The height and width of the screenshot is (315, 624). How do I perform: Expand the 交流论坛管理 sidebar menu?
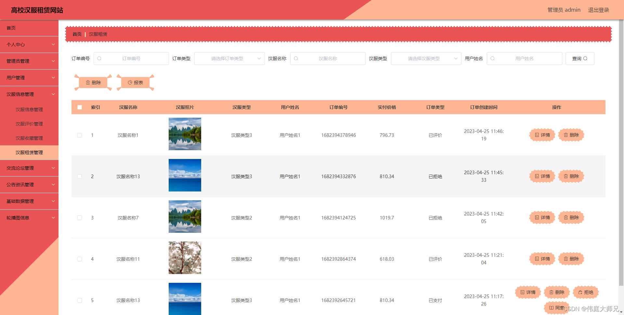click(x=29, y=168)
